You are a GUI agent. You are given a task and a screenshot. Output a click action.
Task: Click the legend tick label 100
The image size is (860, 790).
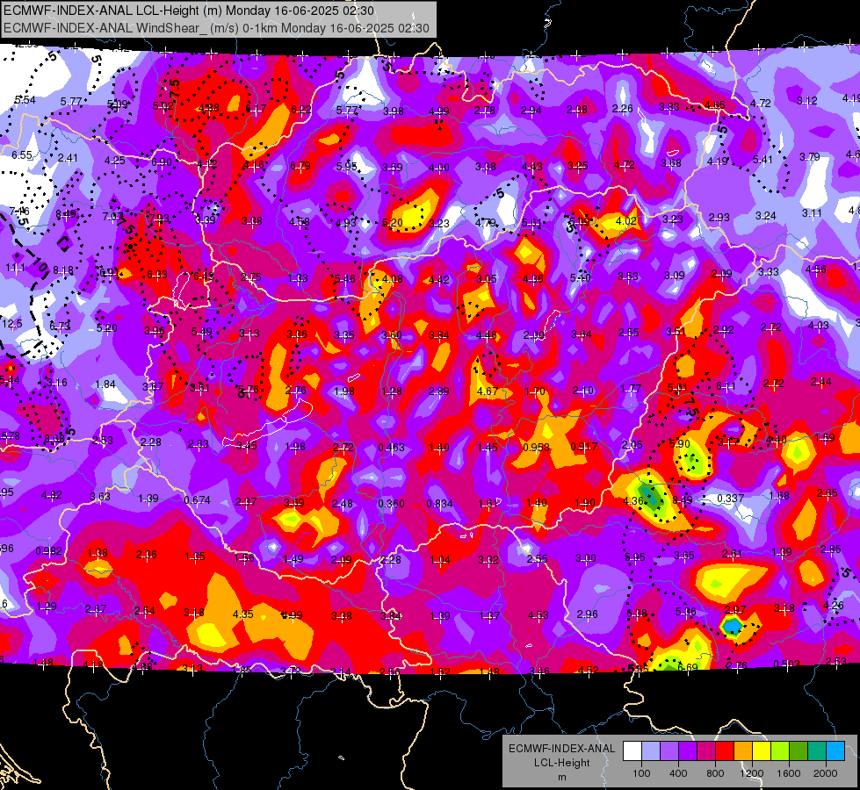[x=641, y=773]
